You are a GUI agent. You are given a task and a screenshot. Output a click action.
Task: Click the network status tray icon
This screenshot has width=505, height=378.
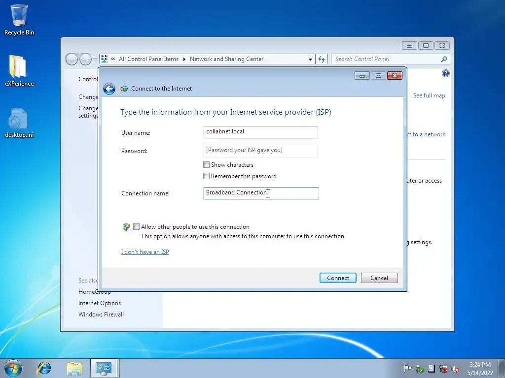[443, 368]
